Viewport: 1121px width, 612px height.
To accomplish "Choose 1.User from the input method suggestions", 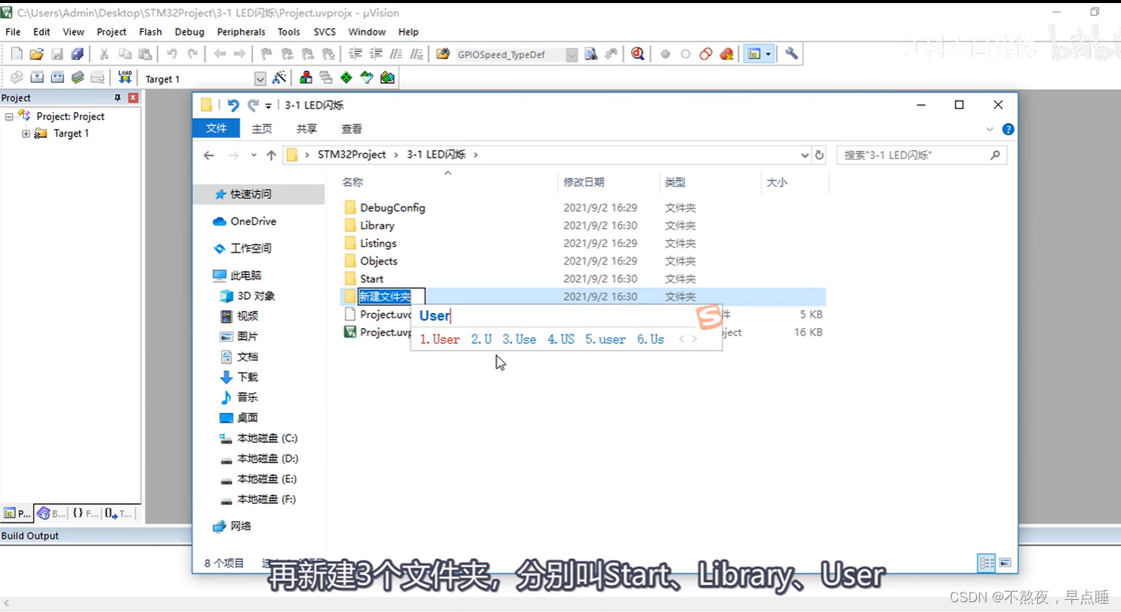I will 439,340.
